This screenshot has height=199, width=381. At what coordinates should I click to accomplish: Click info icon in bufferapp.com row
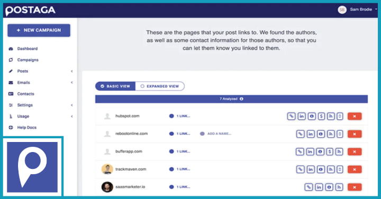click(320, 151)
